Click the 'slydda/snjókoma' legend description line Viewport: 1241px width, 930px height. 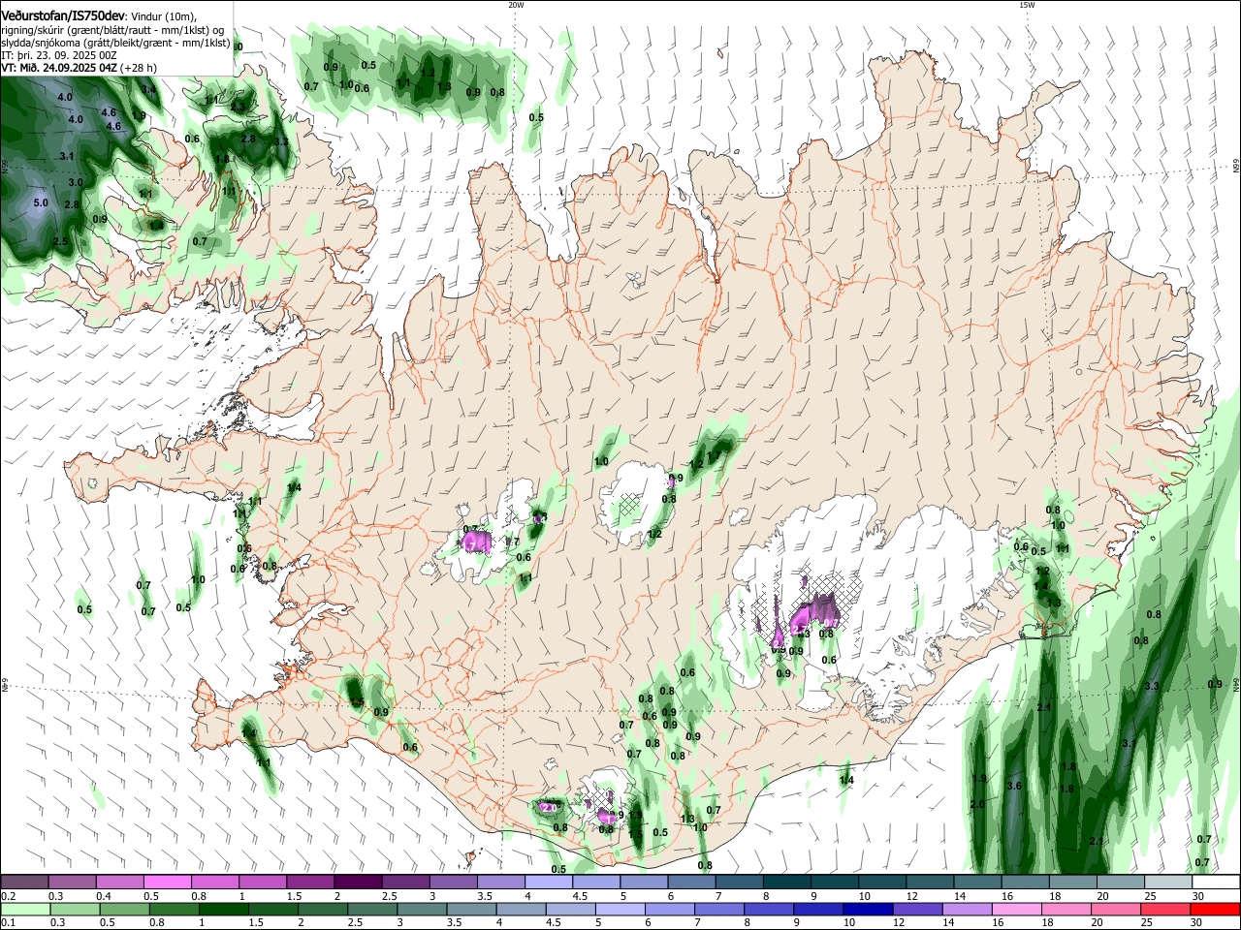pyautogui.click(x=115, y=43)
